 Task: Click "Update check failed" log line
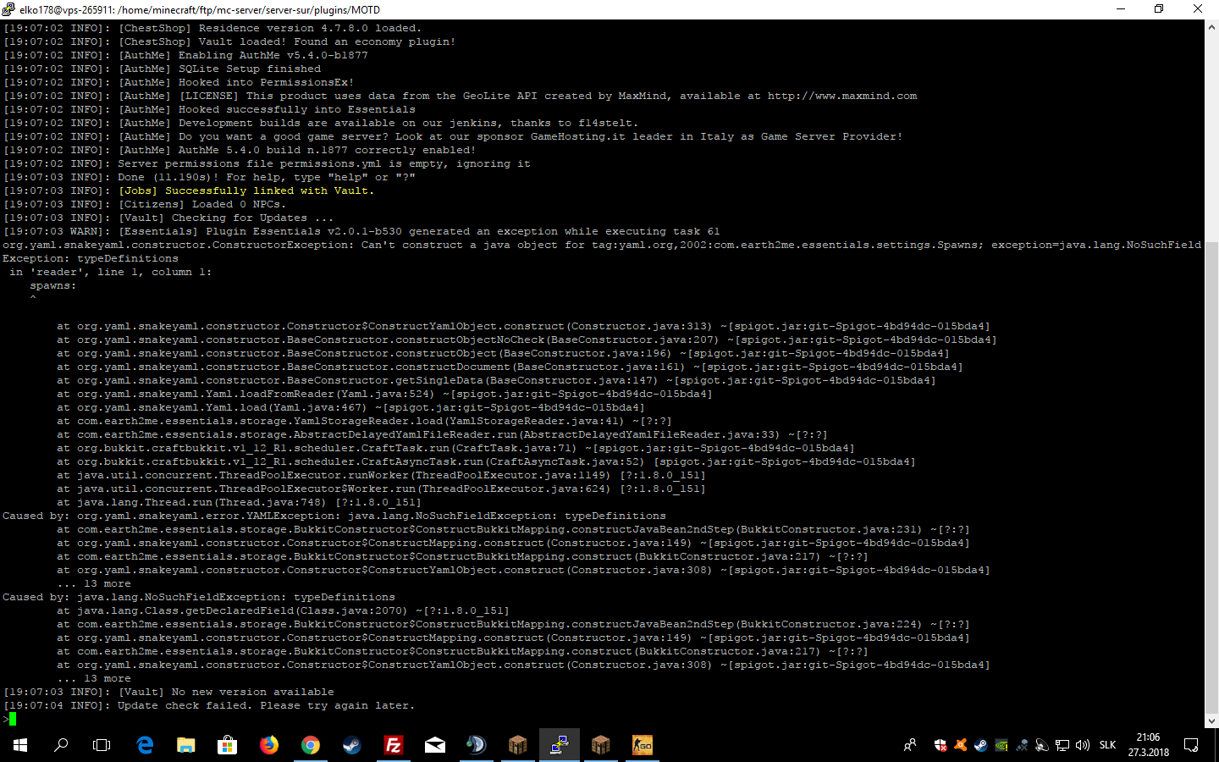point(209,705)
